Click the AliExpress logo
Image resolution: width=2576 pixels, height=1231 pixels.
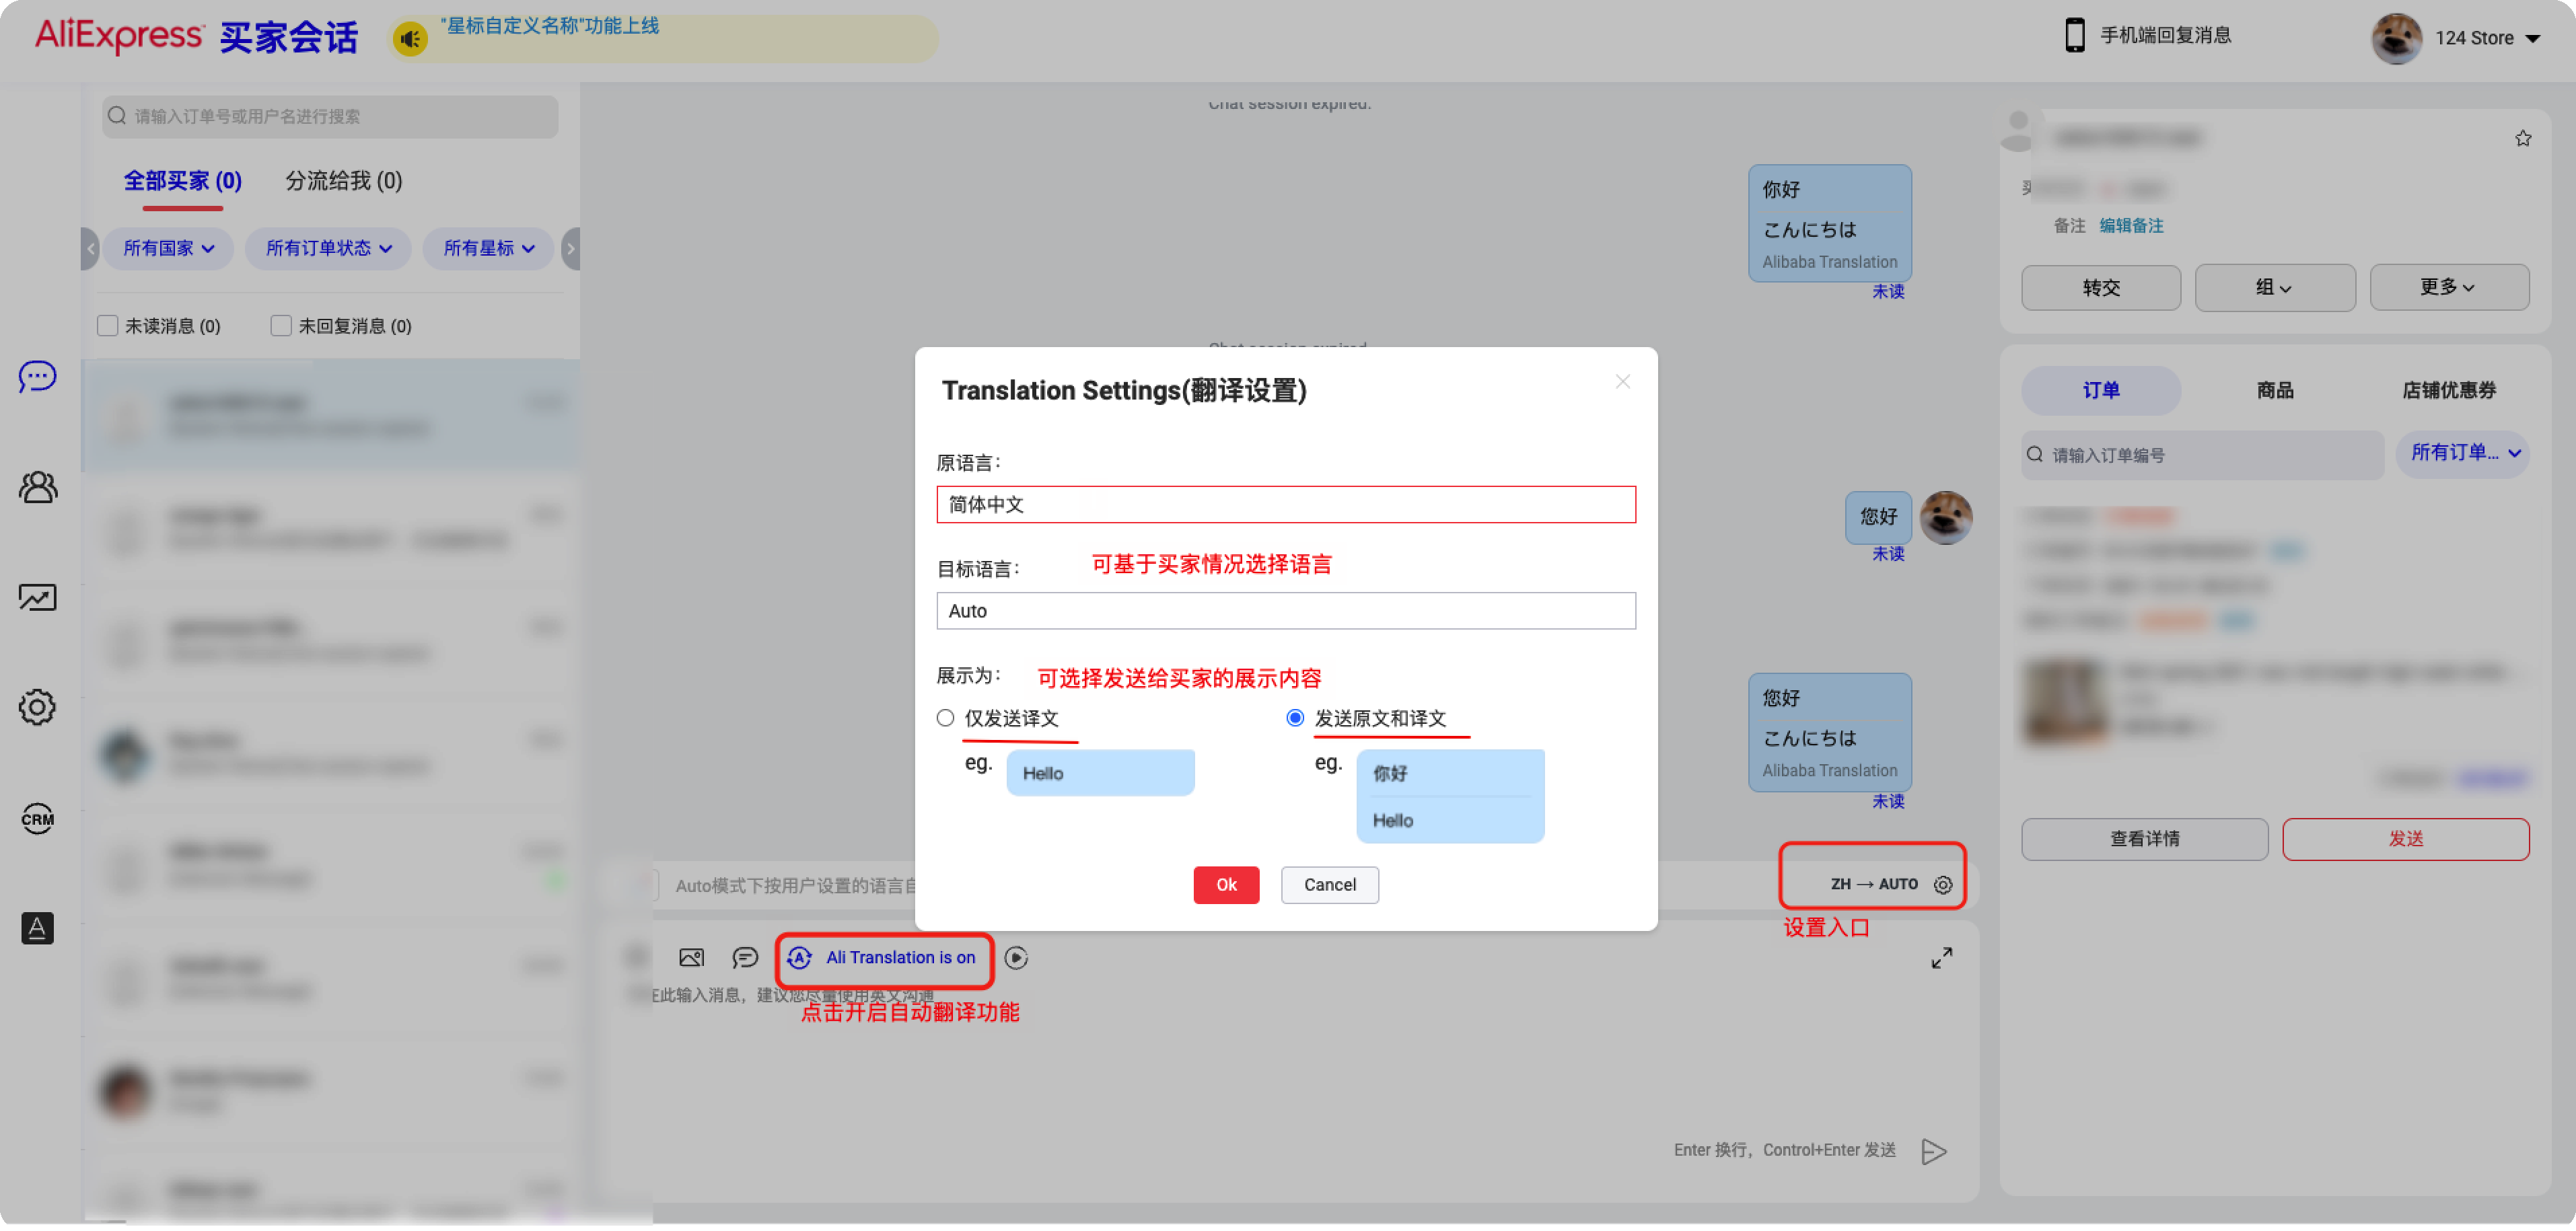(119, 36)
